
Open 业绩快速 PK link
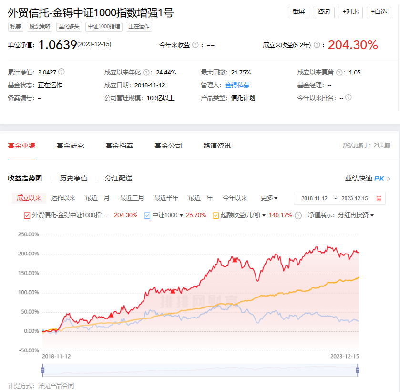tap(365, 179)
